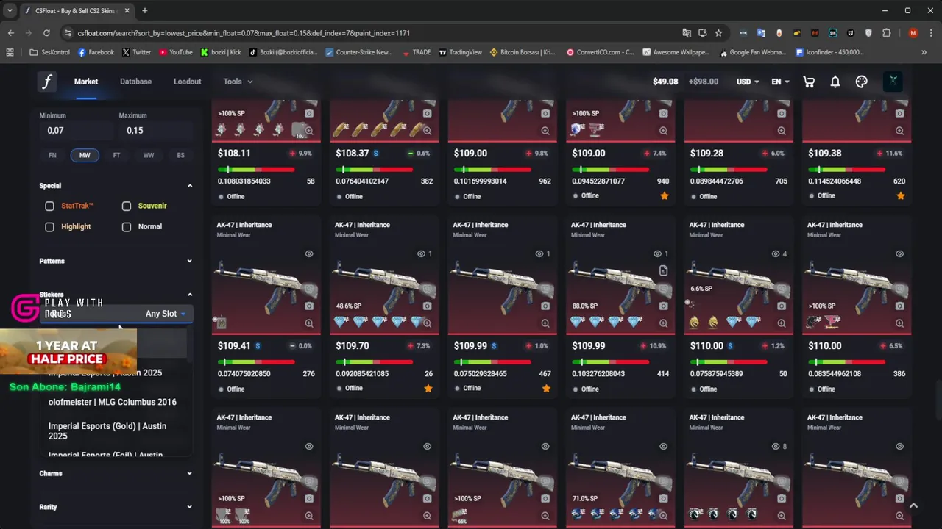Image resolution: width=942 pixels, height=529 pixels.
Task: Zoom the $109.41 AK-47 listing image
Action: (x=309, y=323)
